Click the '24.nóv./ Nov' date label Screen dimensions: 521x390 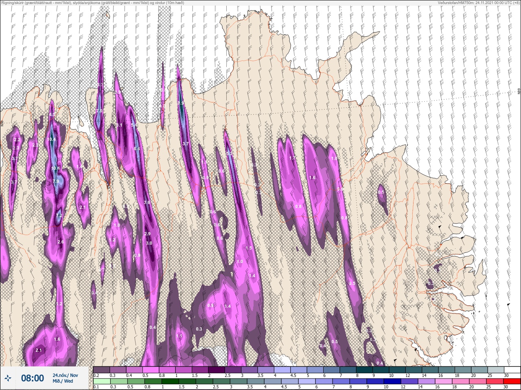(65, 375)
